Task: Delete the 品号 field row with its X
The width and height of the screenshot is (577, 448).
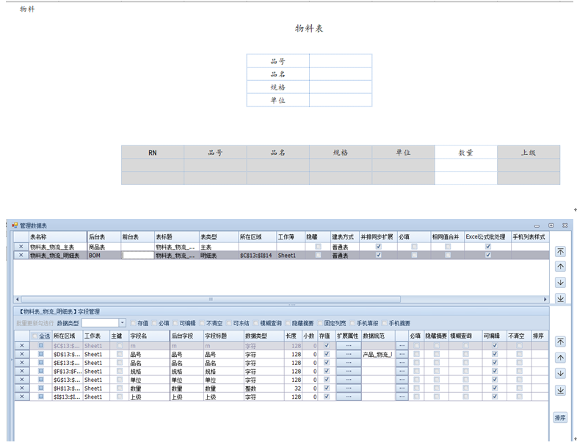Action: (21, 354)
